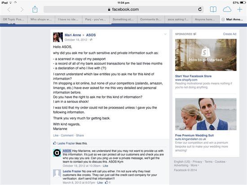Click the Create Ad link

[x=229, y=34]
